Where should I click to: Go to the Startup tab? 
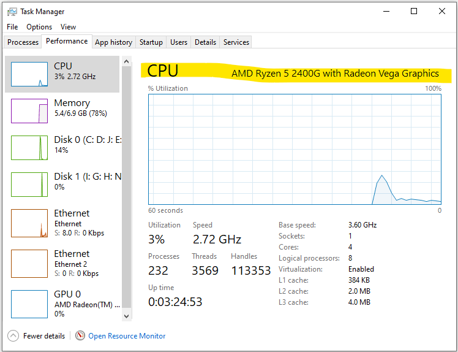tap(151, 42)
